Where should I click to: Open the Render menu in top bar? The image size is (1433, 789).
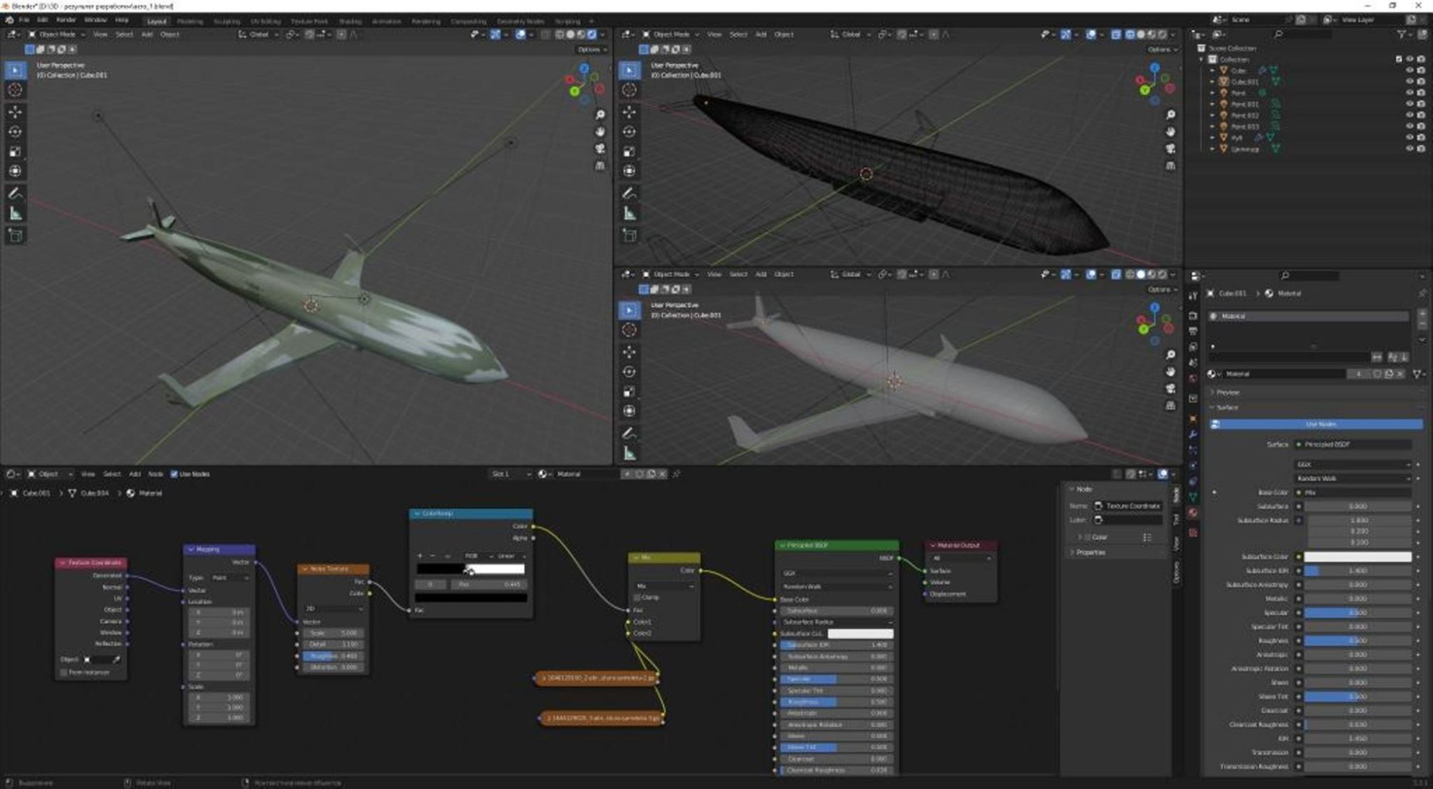[x=65, y=20]
